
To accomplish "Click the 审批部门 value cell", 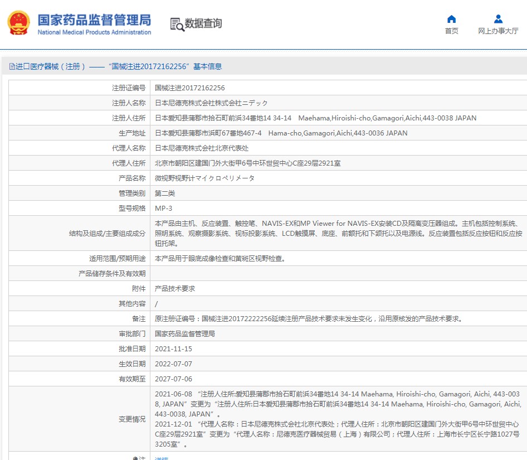I will [185, 334].
